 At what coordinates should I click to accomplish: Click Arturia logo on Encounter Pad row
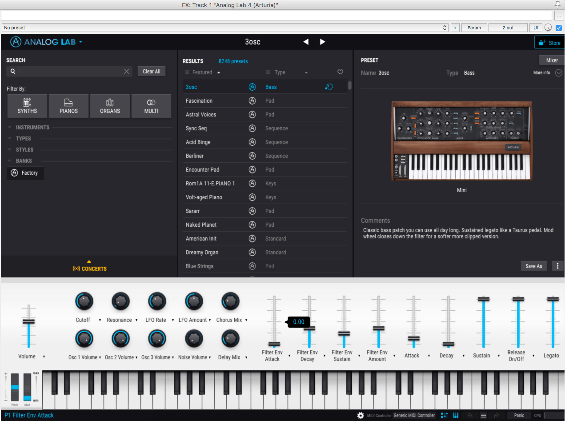252,170
